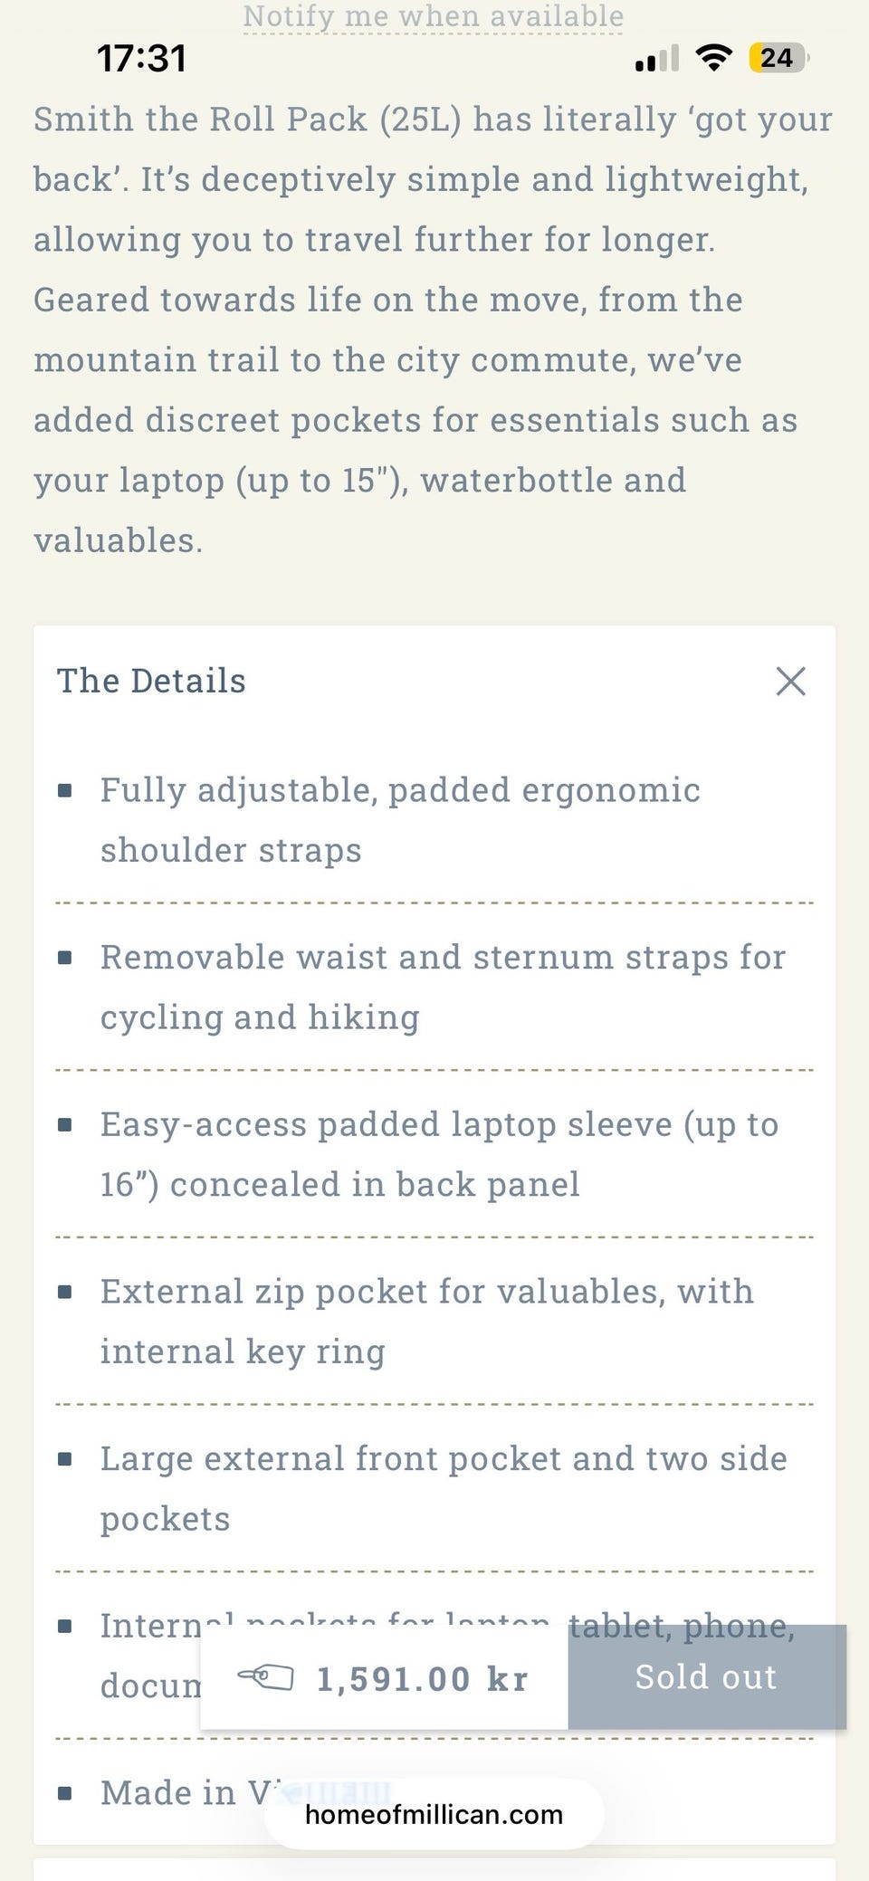Image resolution: width=869 pixels, height=1881 pixels.
Task: Tap the 1,591.00 kr price label
Action: pyautogui.click(x=422, y=1679)
